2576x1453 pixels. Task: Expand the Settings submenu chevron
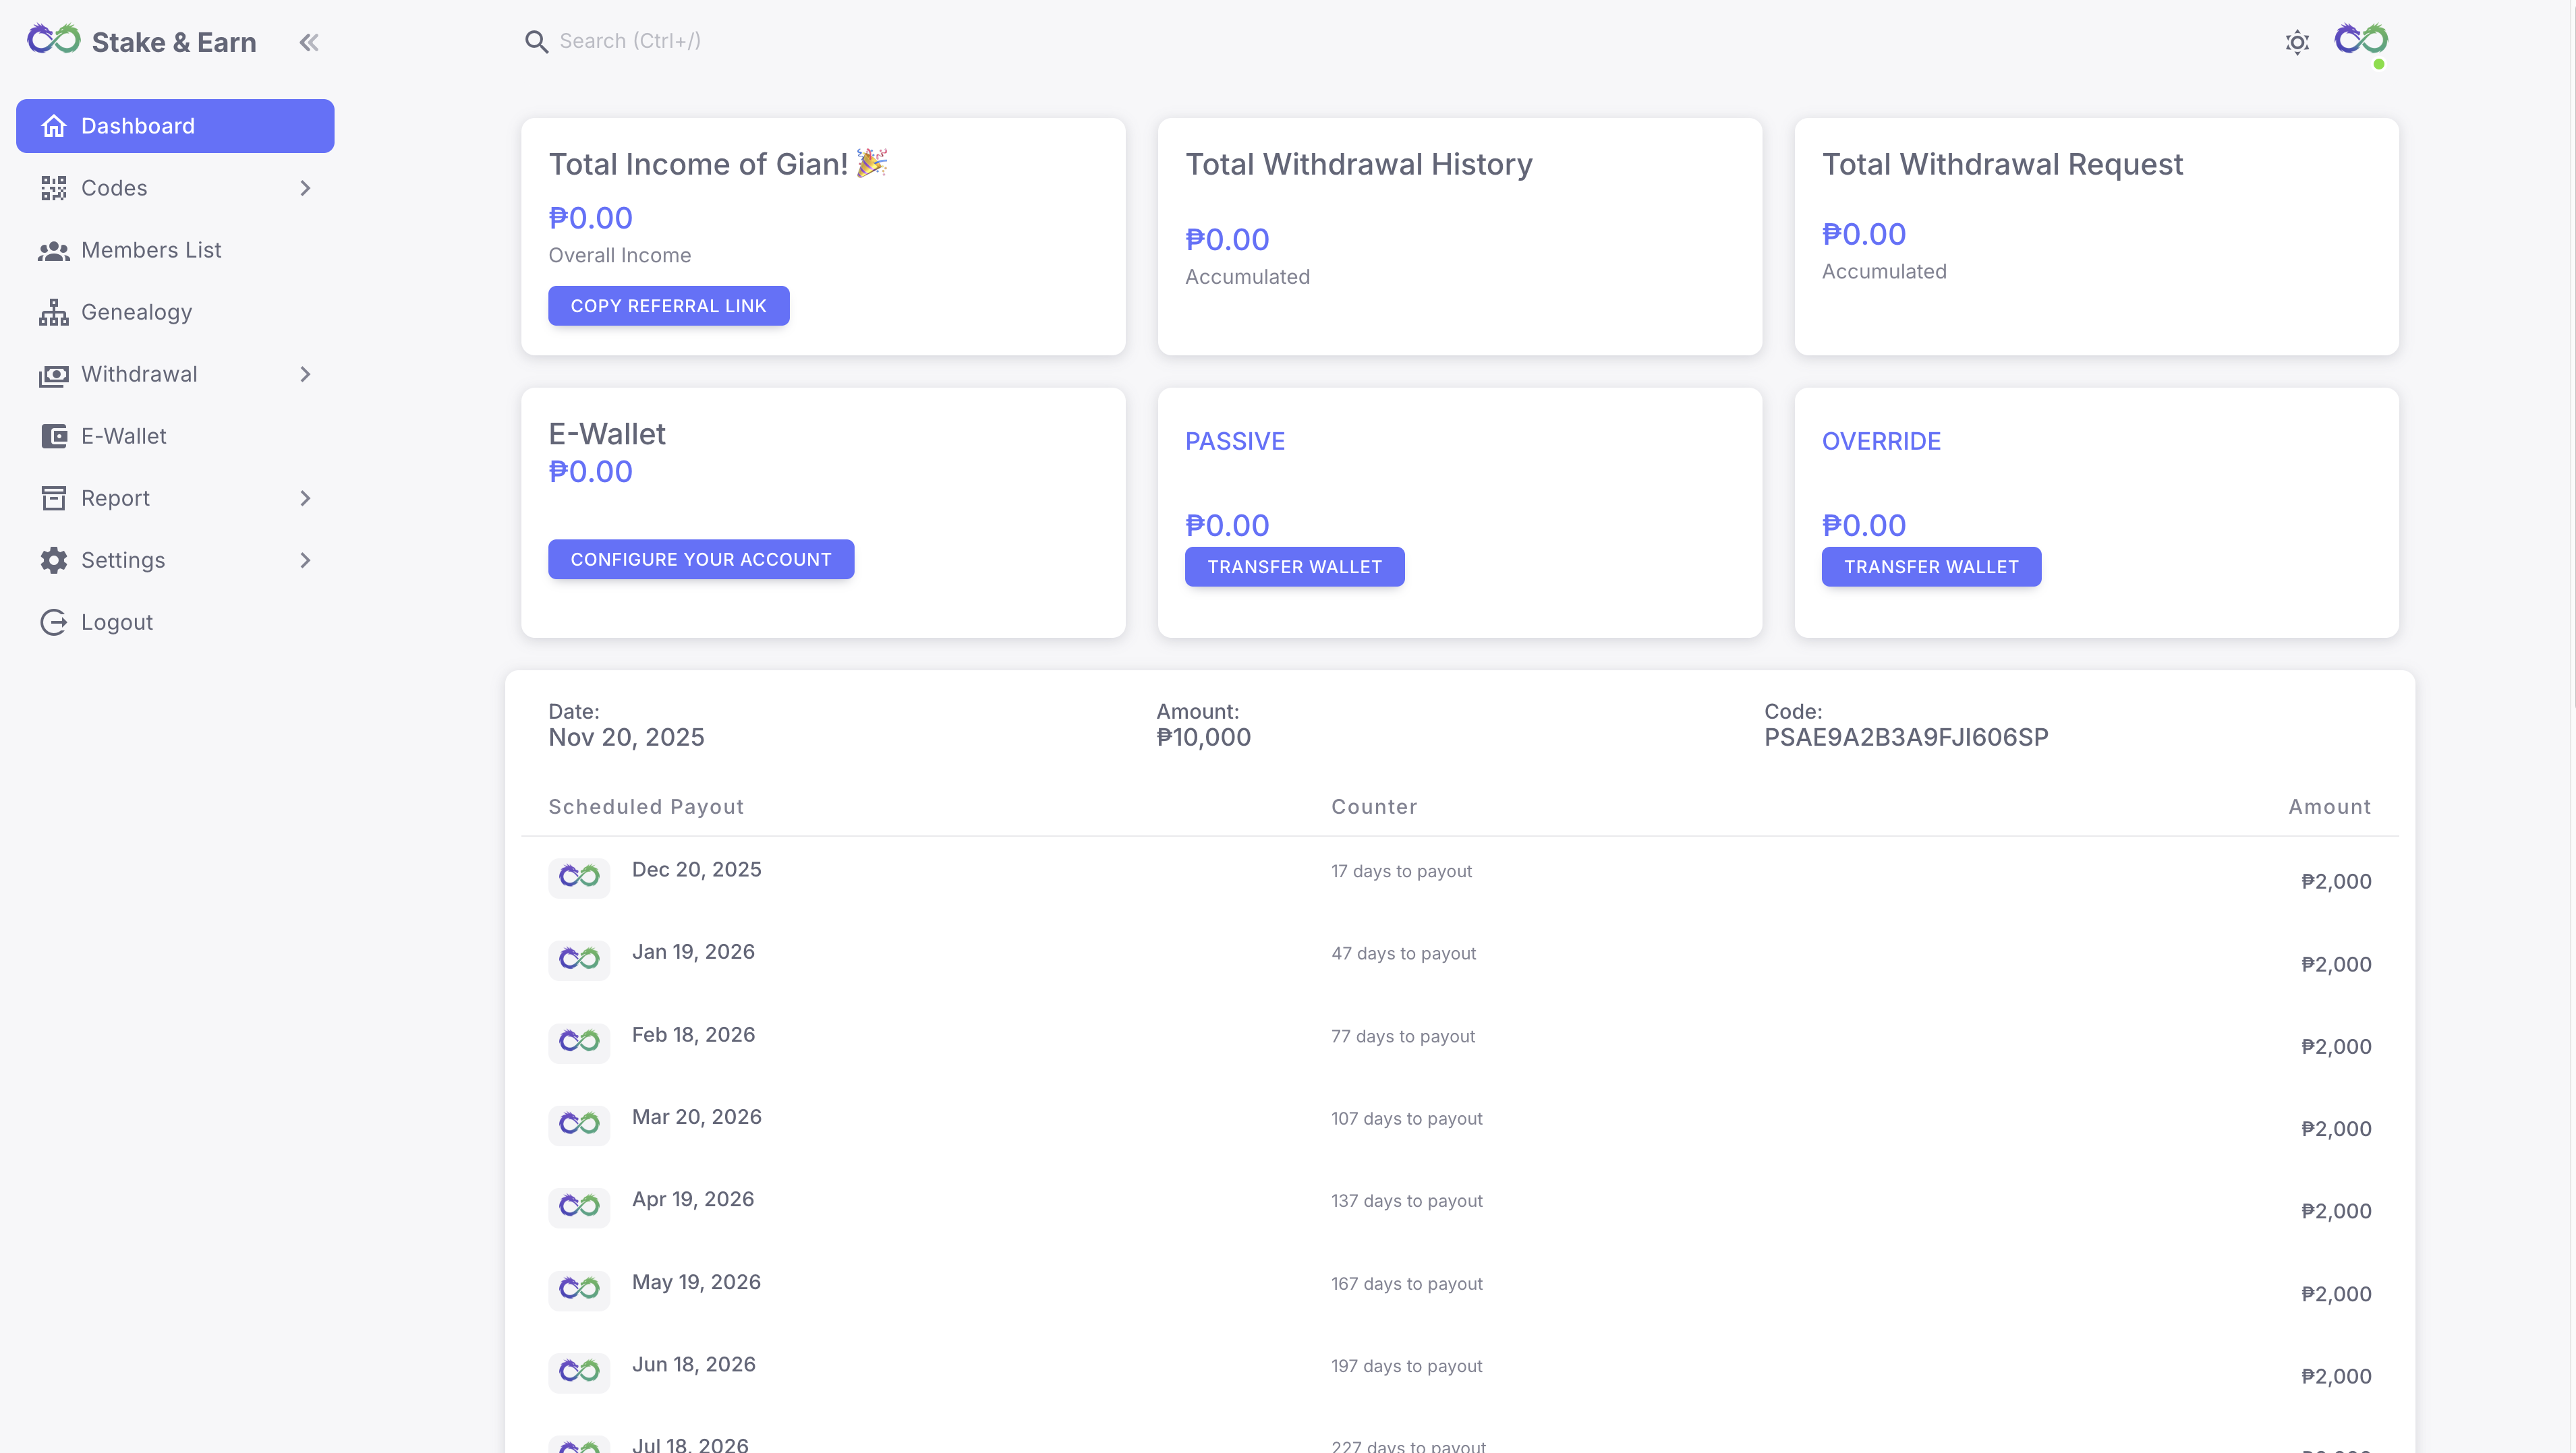[306, 560]
